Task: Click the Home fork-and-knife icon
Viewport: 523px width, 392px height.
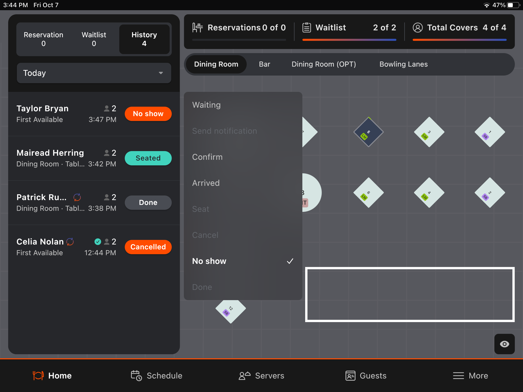Action: [x=38, y=375]
